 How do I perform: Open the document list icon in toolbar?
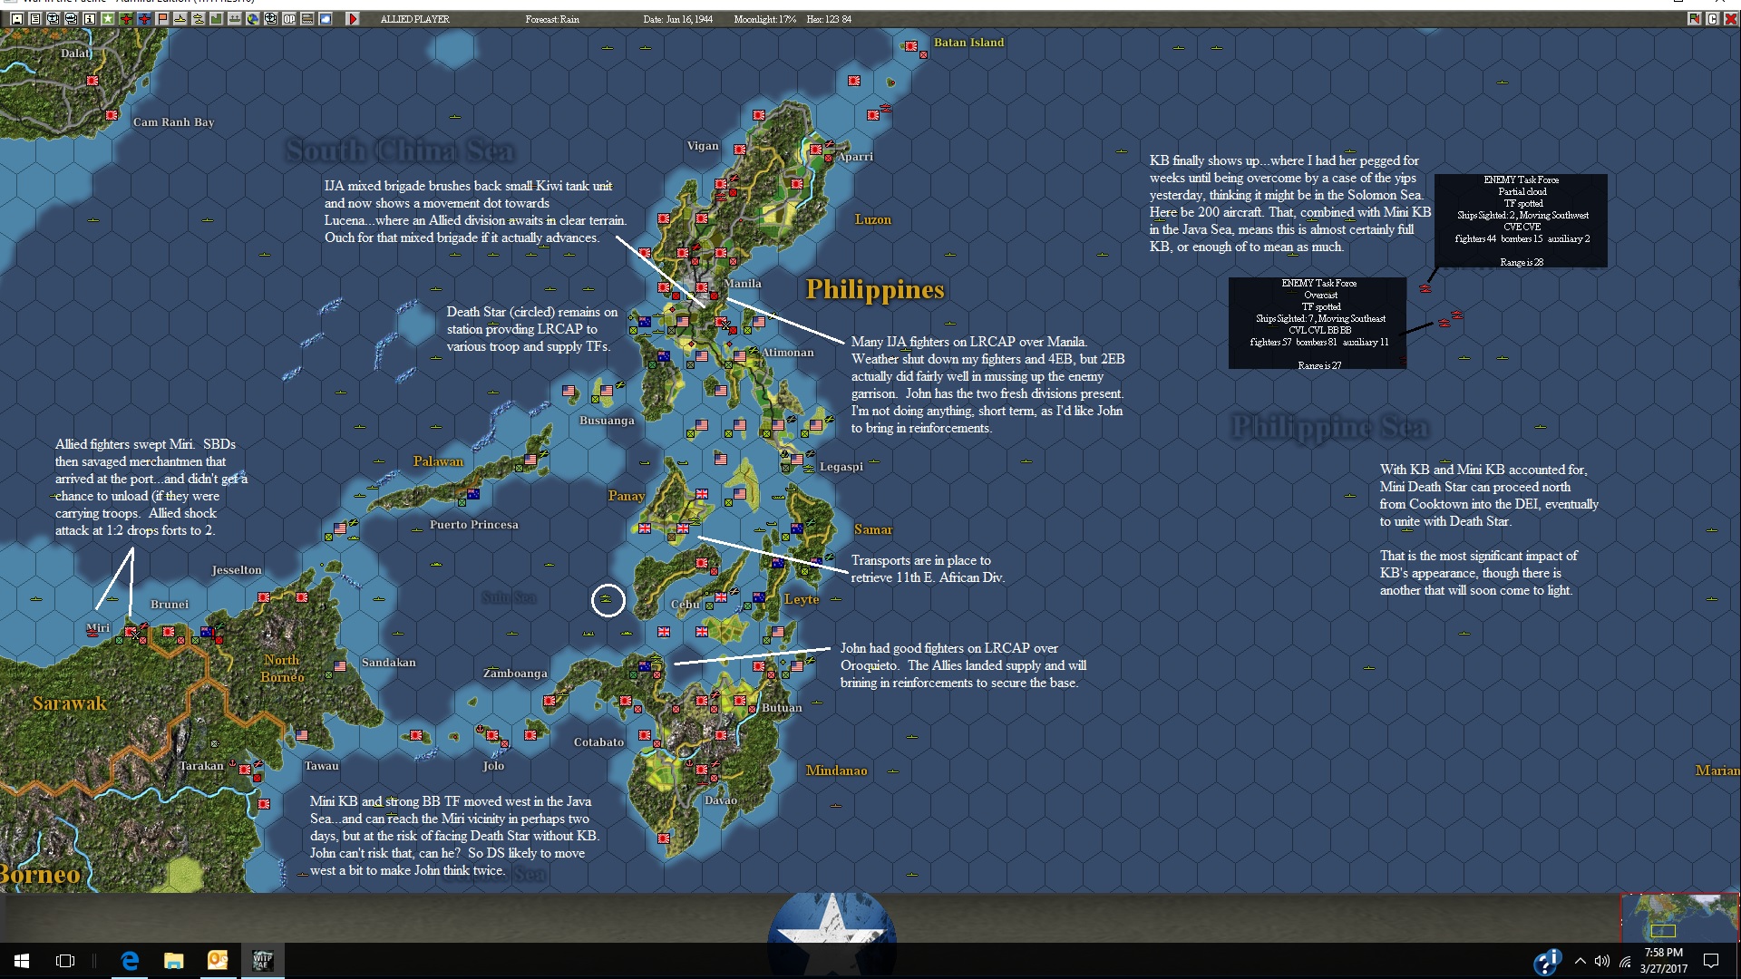click(35, 18)
